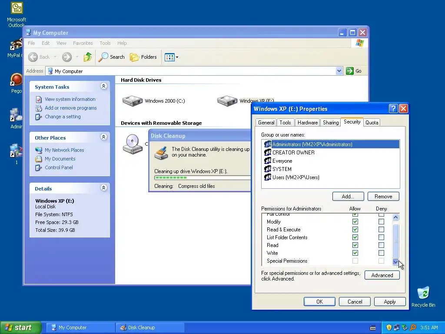Expand the Address bar dropdown

(x=339, y=71)
